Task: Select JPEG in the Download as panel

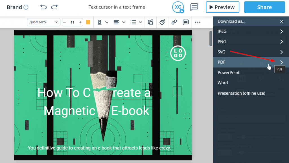Action: point(222,31)
